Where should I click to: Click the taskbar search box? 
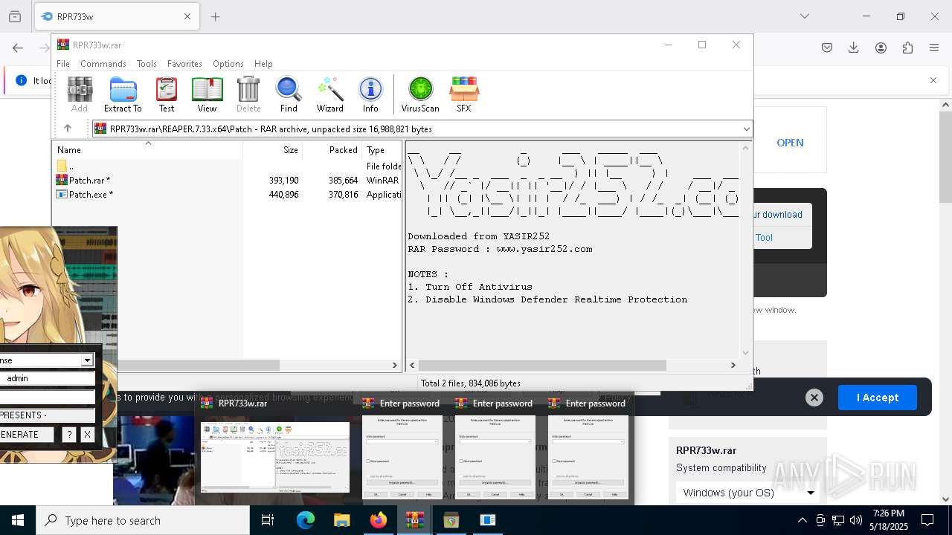point(143,520)
